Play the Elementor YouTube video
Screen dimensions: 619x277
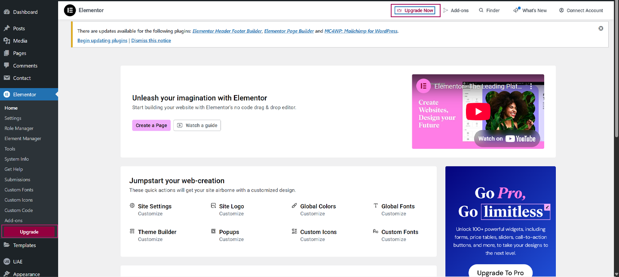coord(478,112)
